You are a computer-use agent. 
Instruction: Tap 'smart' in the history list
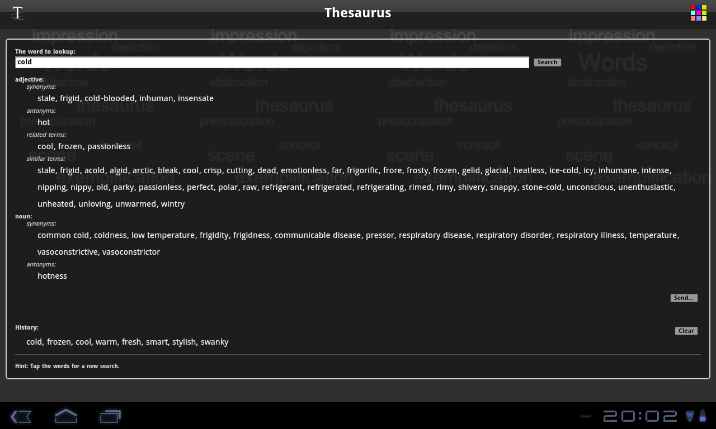[157, 342]
